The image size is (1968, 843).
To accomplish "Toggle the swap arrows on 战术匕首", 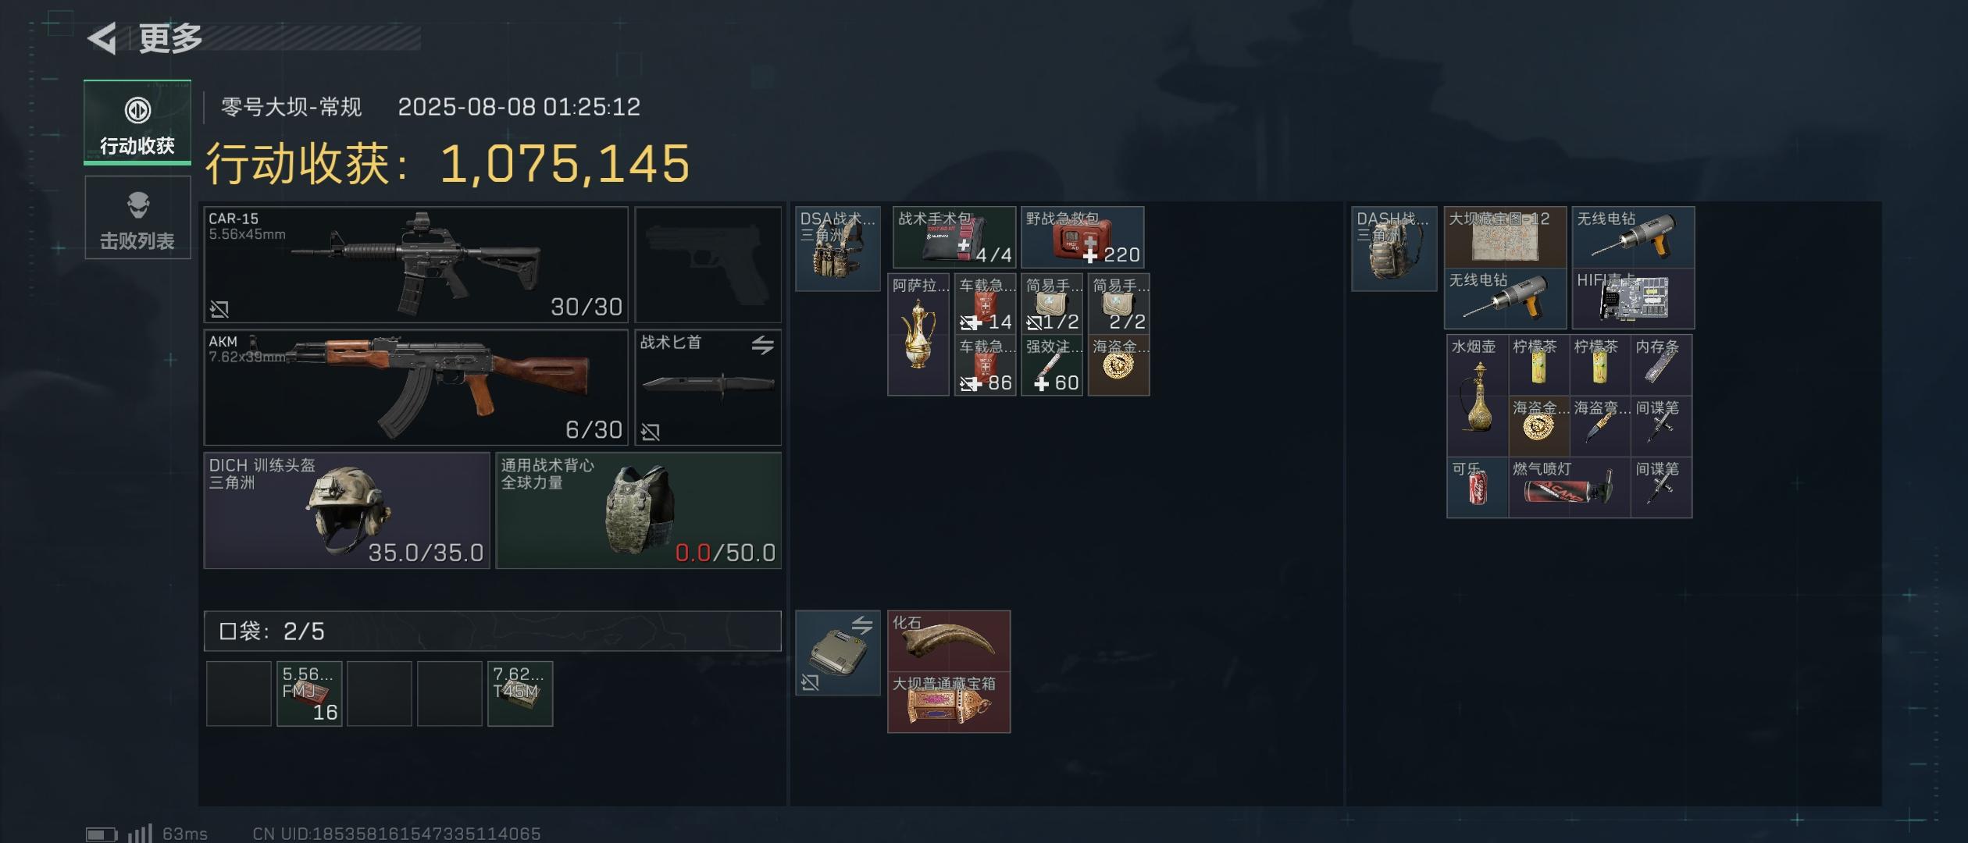I will (x=763, y=344).
